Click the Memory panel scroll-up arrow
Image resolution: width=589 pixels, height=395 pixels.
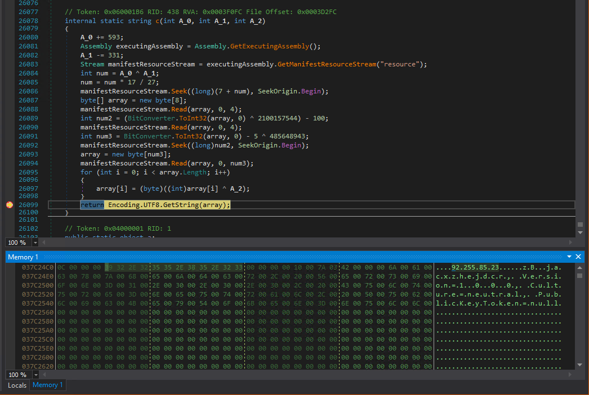tap(580, 268)
